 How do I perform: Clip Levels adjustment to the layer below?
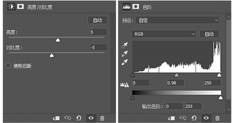point(171,118)
